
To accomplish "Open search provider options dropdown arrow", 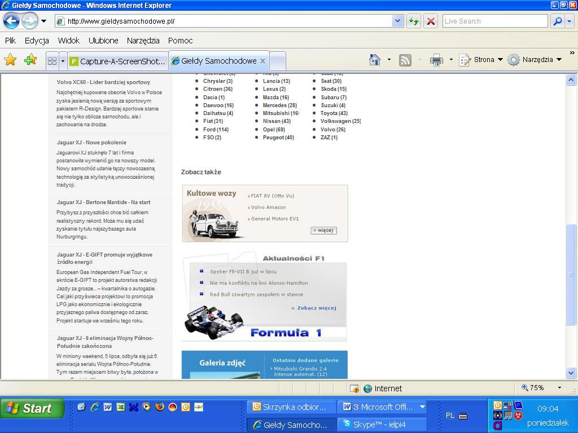I will click(570, 21).
